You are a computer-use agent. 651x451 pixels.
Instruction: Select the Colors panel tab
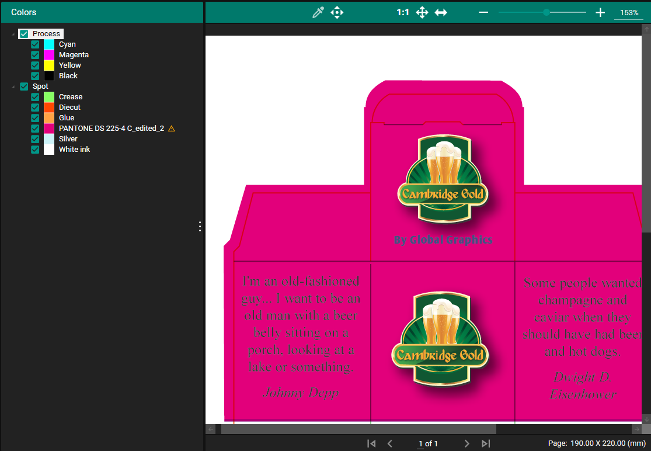[24, 12]
